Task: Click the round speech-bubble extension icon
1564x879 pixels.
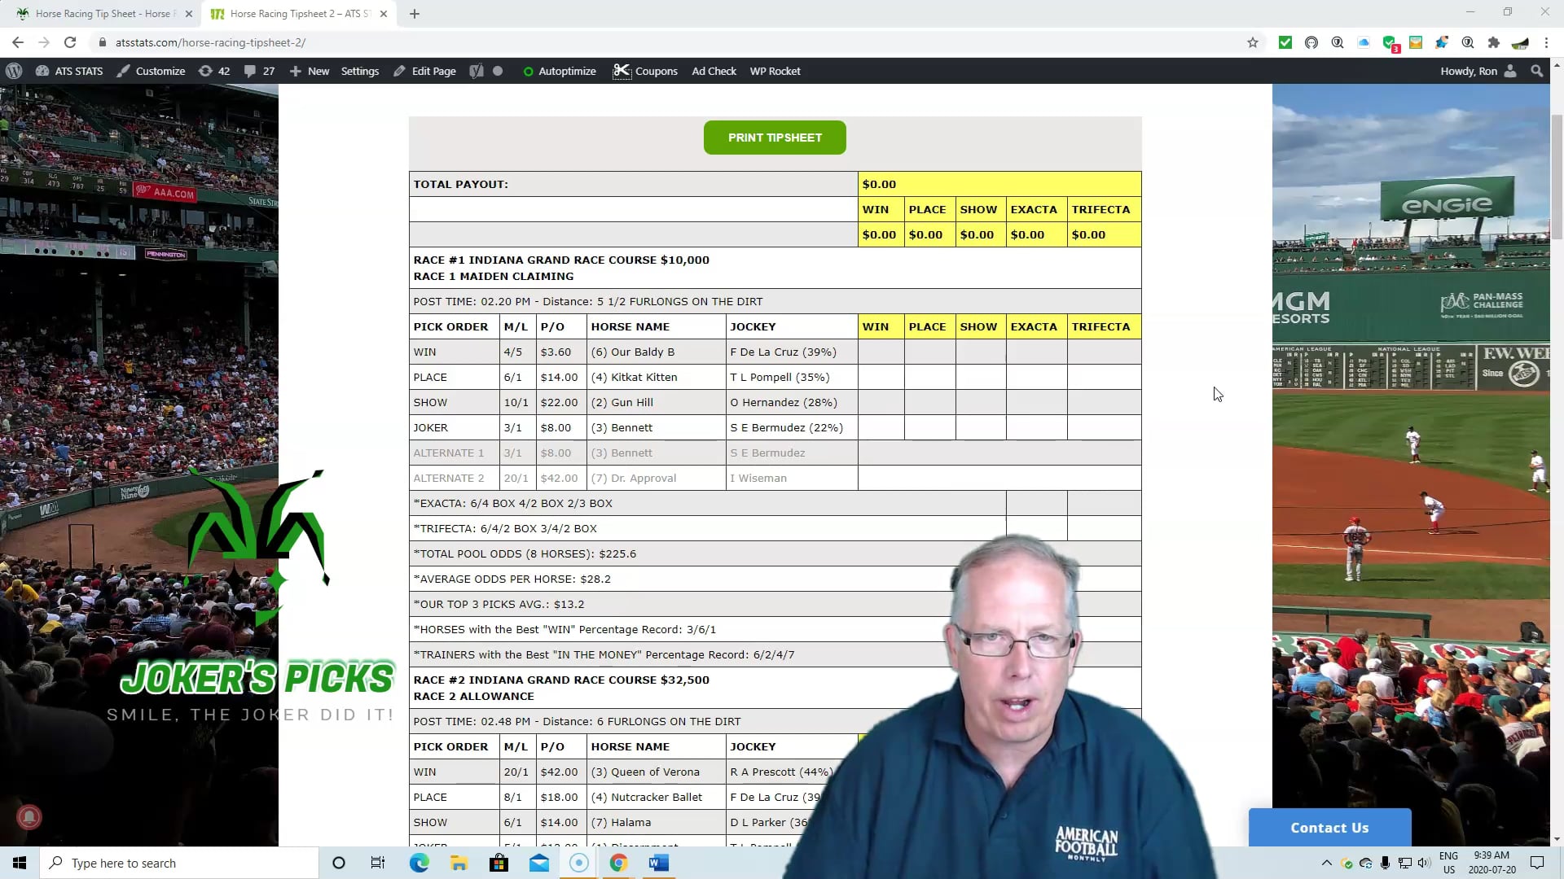Action: (x=1311, y=42)
